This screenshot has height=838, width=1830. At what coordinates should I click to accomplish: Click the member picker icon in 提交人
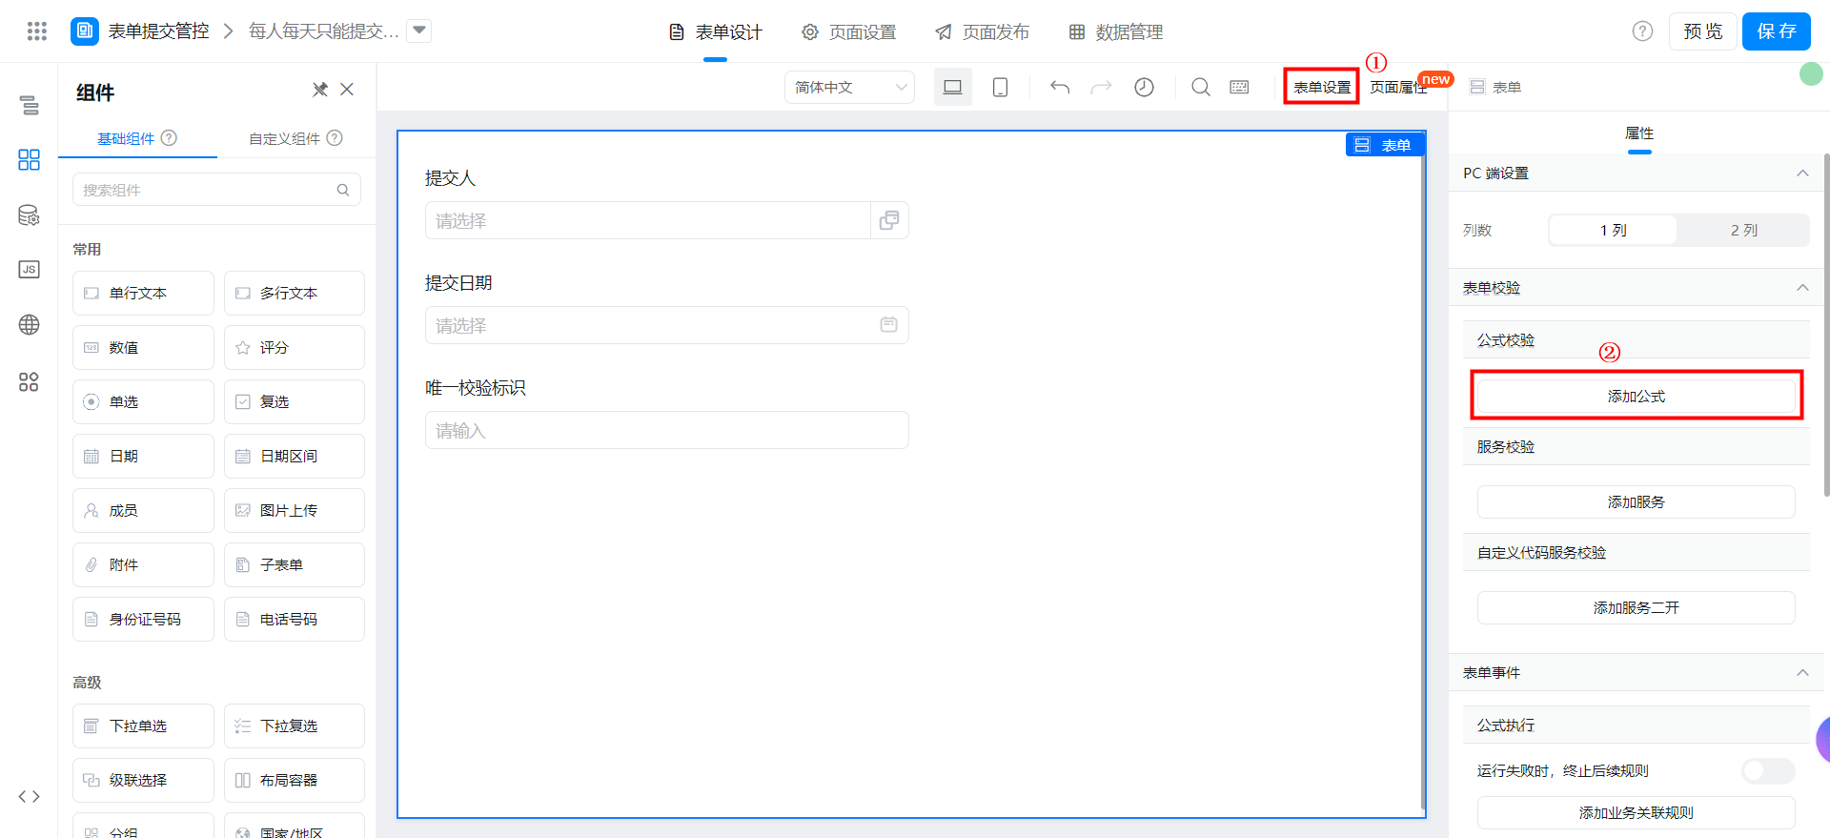tap(889, 220)
